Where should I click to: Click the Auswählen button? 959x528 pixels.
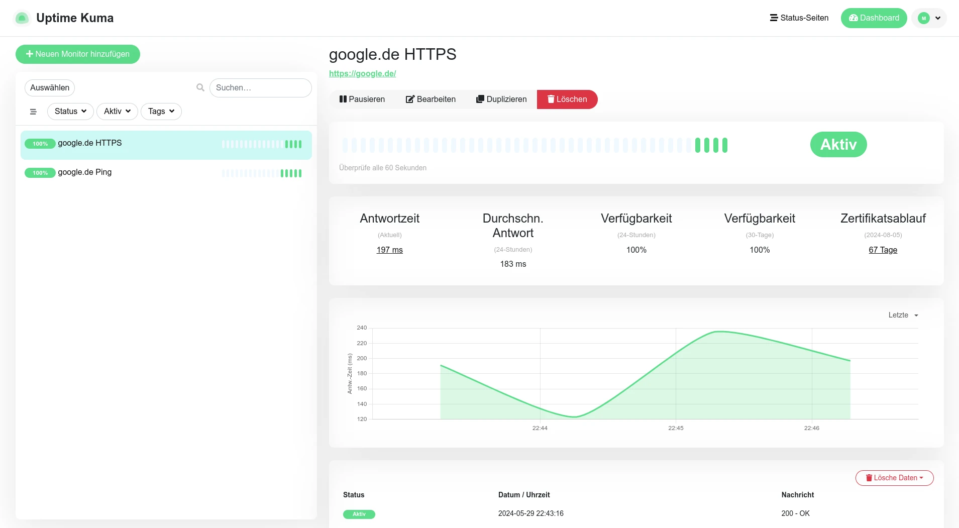click(x=50, y=88)
